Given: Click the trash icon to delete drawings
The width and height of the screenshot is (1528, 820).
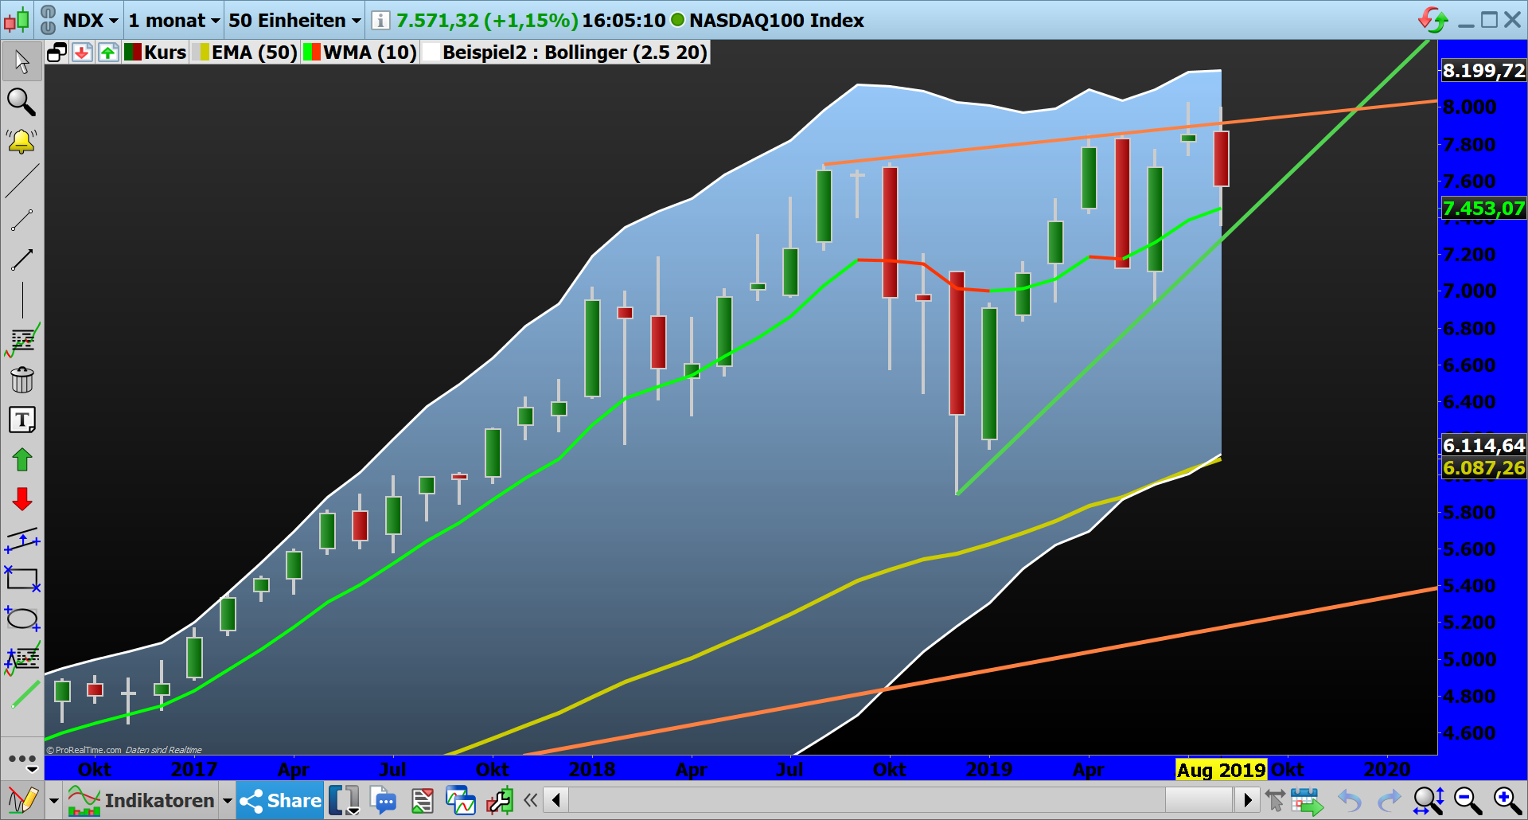Looking at the screenshot, I should pyautogui.click(x=22, y=380).
